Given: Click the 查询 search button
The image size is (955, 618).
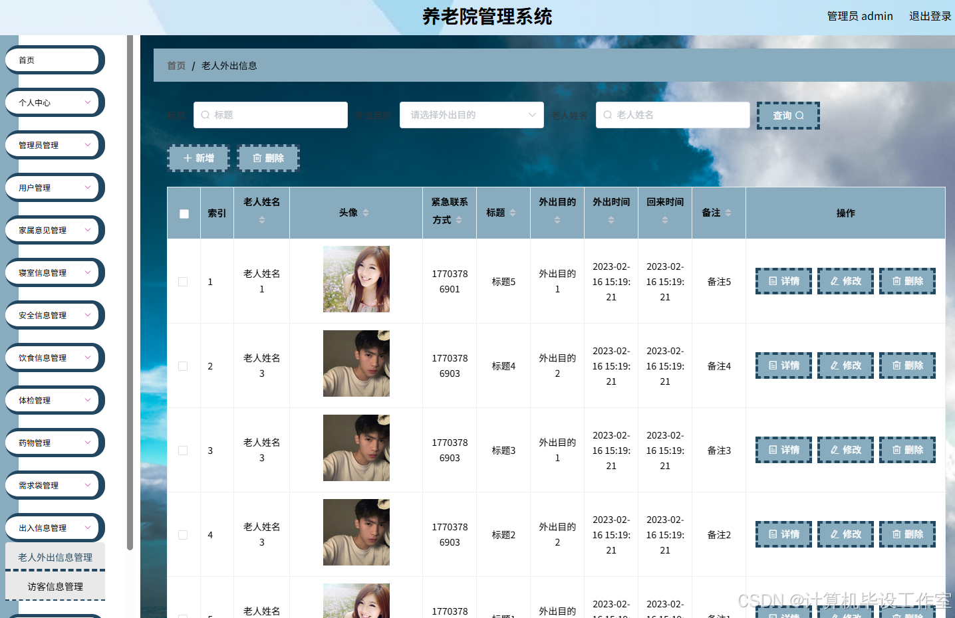Looking at the screenshot, I should [x=788, y=116].
